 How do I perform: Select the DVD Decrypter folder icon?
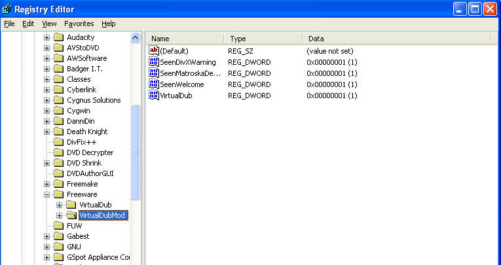click(59, 152)
